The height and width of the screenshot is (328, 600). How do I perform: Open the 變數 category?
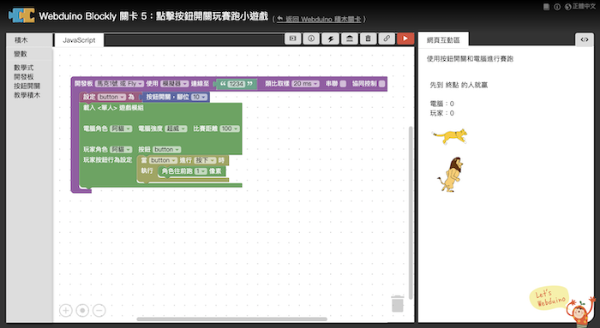pos(21,54)
